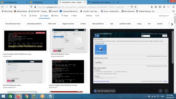Open a new browser tab with plus
Screen dimensions: 176x99
(x=118, y=2)
